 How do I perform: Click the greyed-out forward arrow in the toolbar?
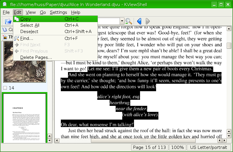tap(147, 21)
